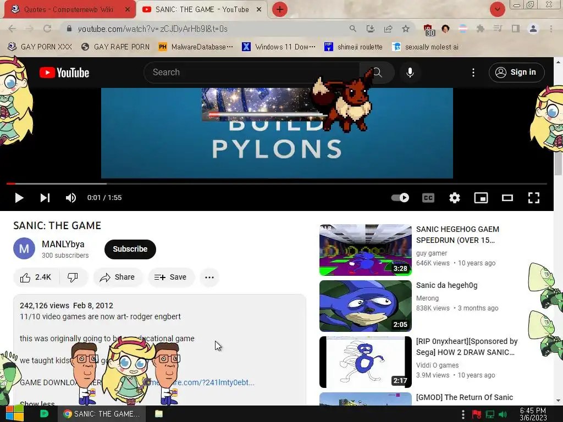Open the Share dialog for the video
The height and width of the screenshot is (422, 563).
coord(118,277)
